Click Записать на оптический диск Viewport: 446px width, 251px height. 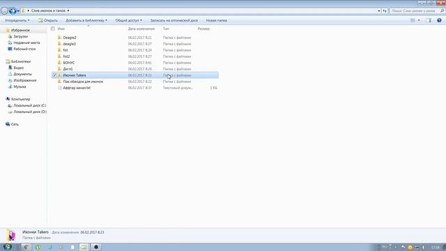click(174, 20)
